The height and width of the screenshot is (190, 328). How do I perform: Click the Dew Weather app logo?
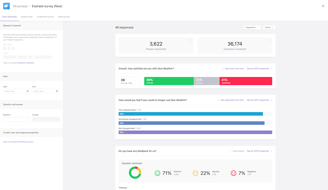tap(6, 6)
